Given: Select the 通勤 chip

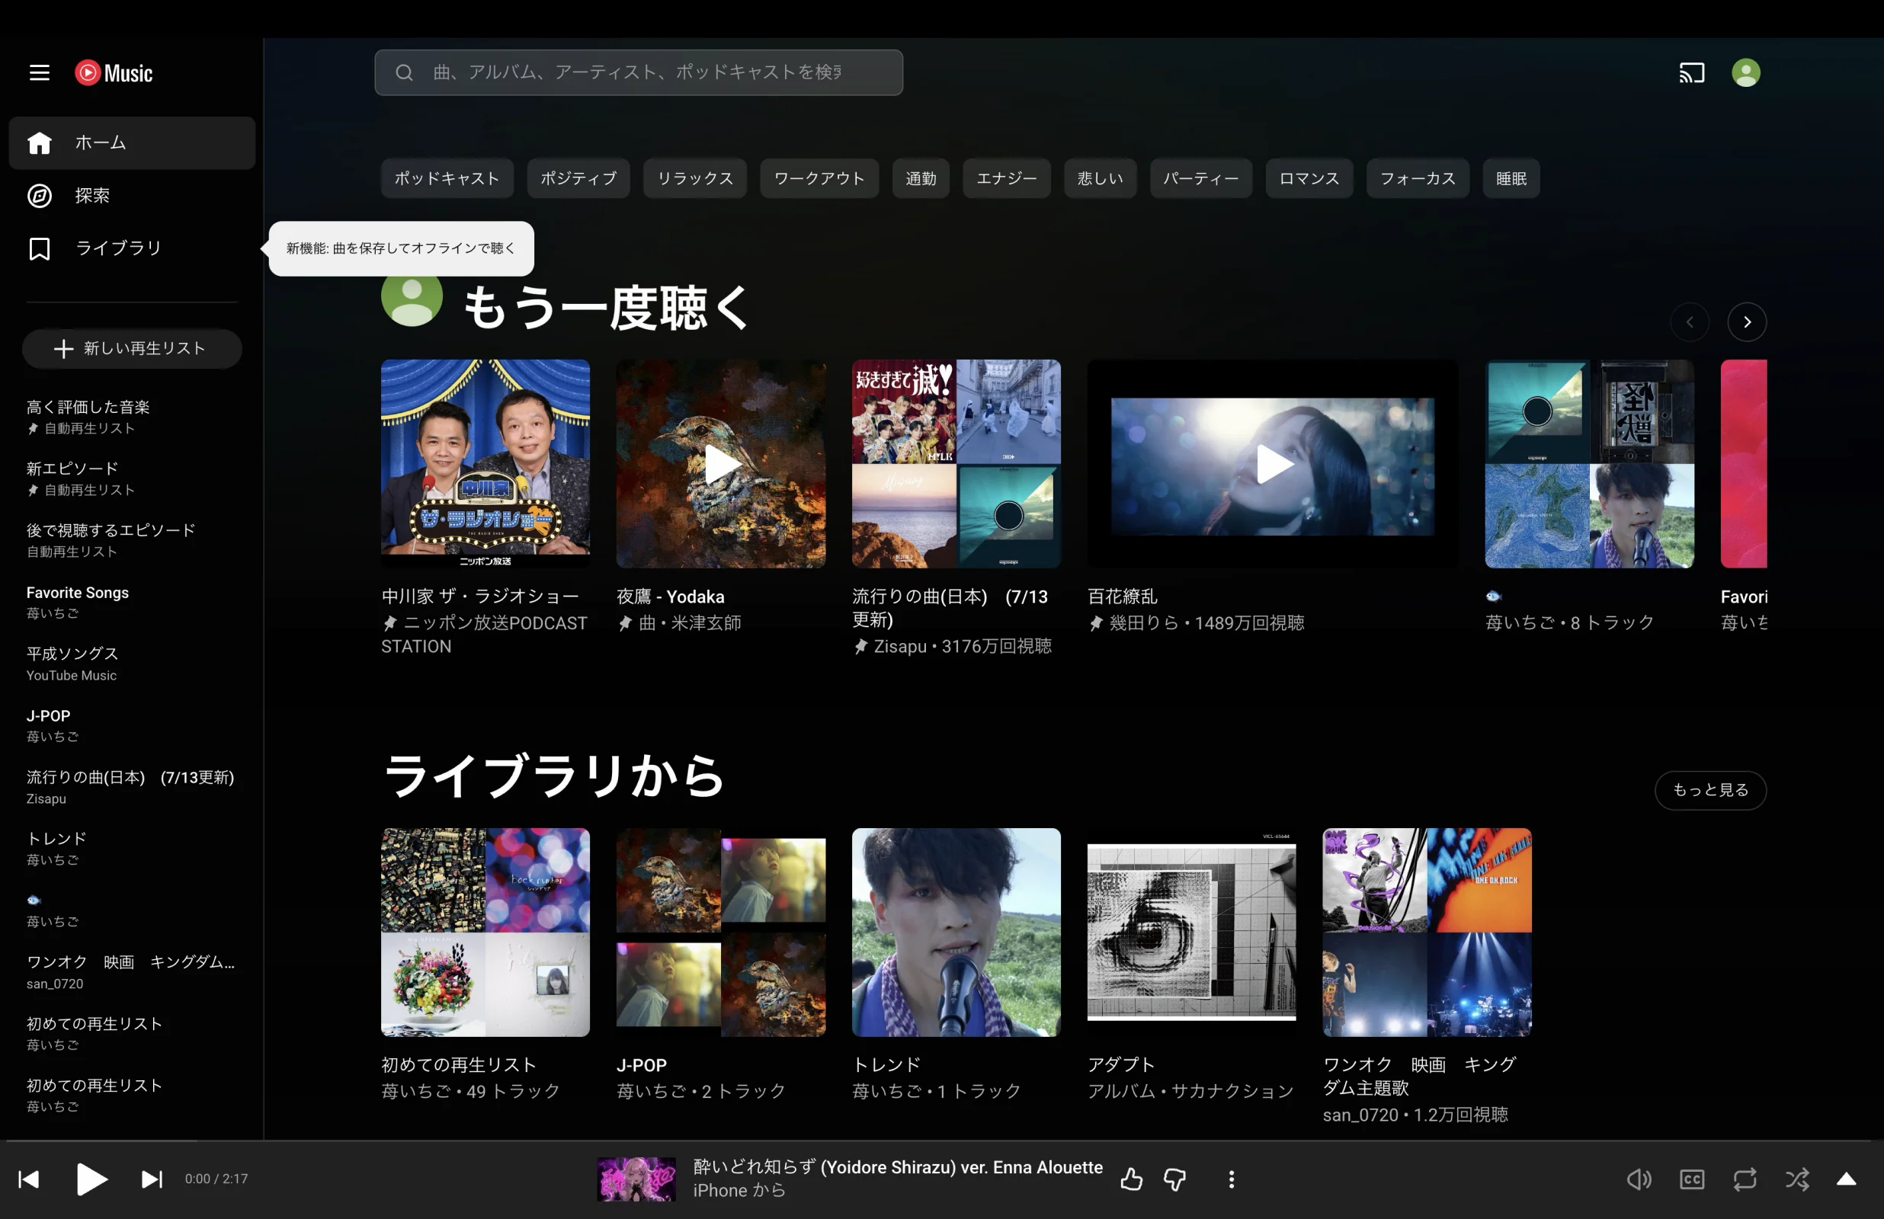Looking at the screenshot, I should point(921,178).
